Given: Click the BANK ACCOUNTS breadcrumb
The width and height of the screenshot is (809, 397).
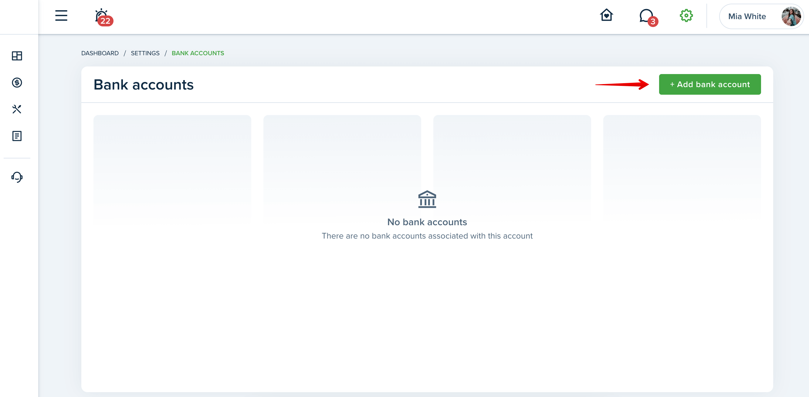Looking at the screenshot, I should tap(198, 53).
